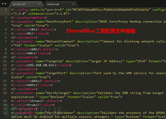Click the value 445 on line 16
Viewport: 166px width, 119px height.
coord(31,85)
